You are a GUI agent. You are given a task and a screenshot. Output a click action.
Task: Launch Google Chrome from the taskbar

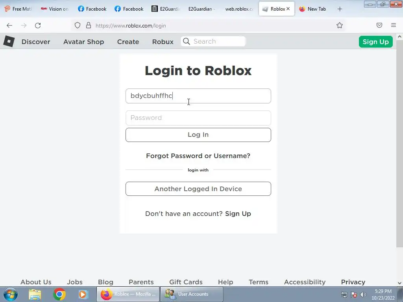[x=59, y=295]
